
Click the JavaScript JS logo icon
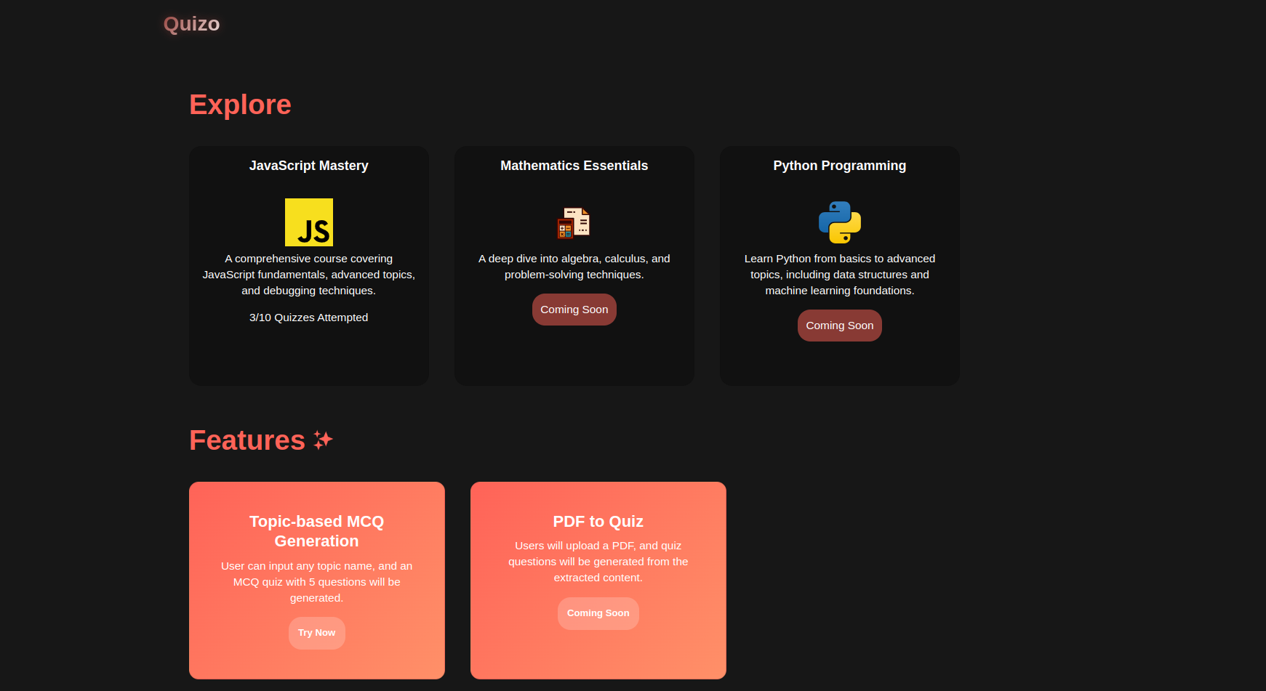(x=309, y=222)
